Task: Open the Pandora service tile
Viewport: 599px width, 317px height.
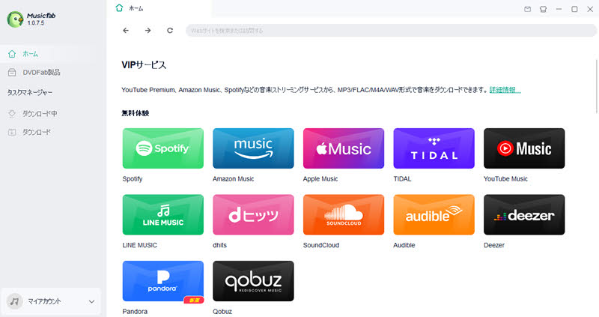Action: coord(163,281)
